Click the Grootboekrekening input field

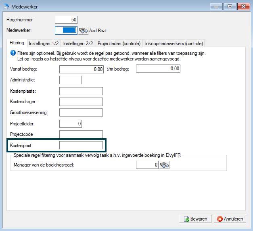(x=81, y=112)
